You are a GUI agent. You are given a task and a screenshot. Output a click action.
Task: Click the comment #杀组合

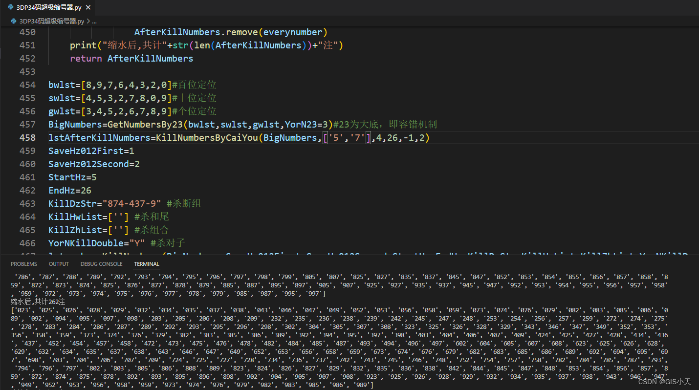click(152, 230)
